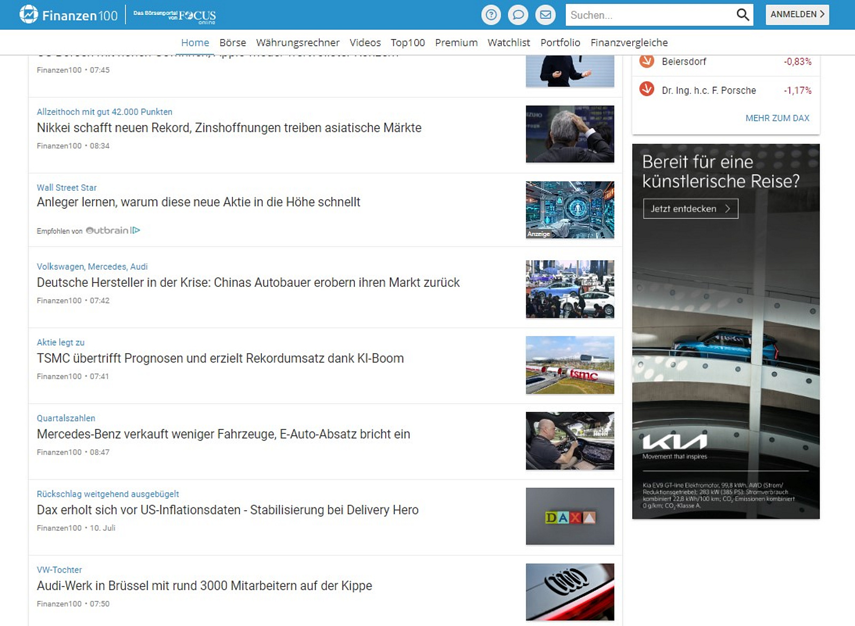Image resolution: width=855 pixels, height=626 pixels.
Task: Click the Finanzen100 • 08:47 timestamp
Action: pos(73,452)
